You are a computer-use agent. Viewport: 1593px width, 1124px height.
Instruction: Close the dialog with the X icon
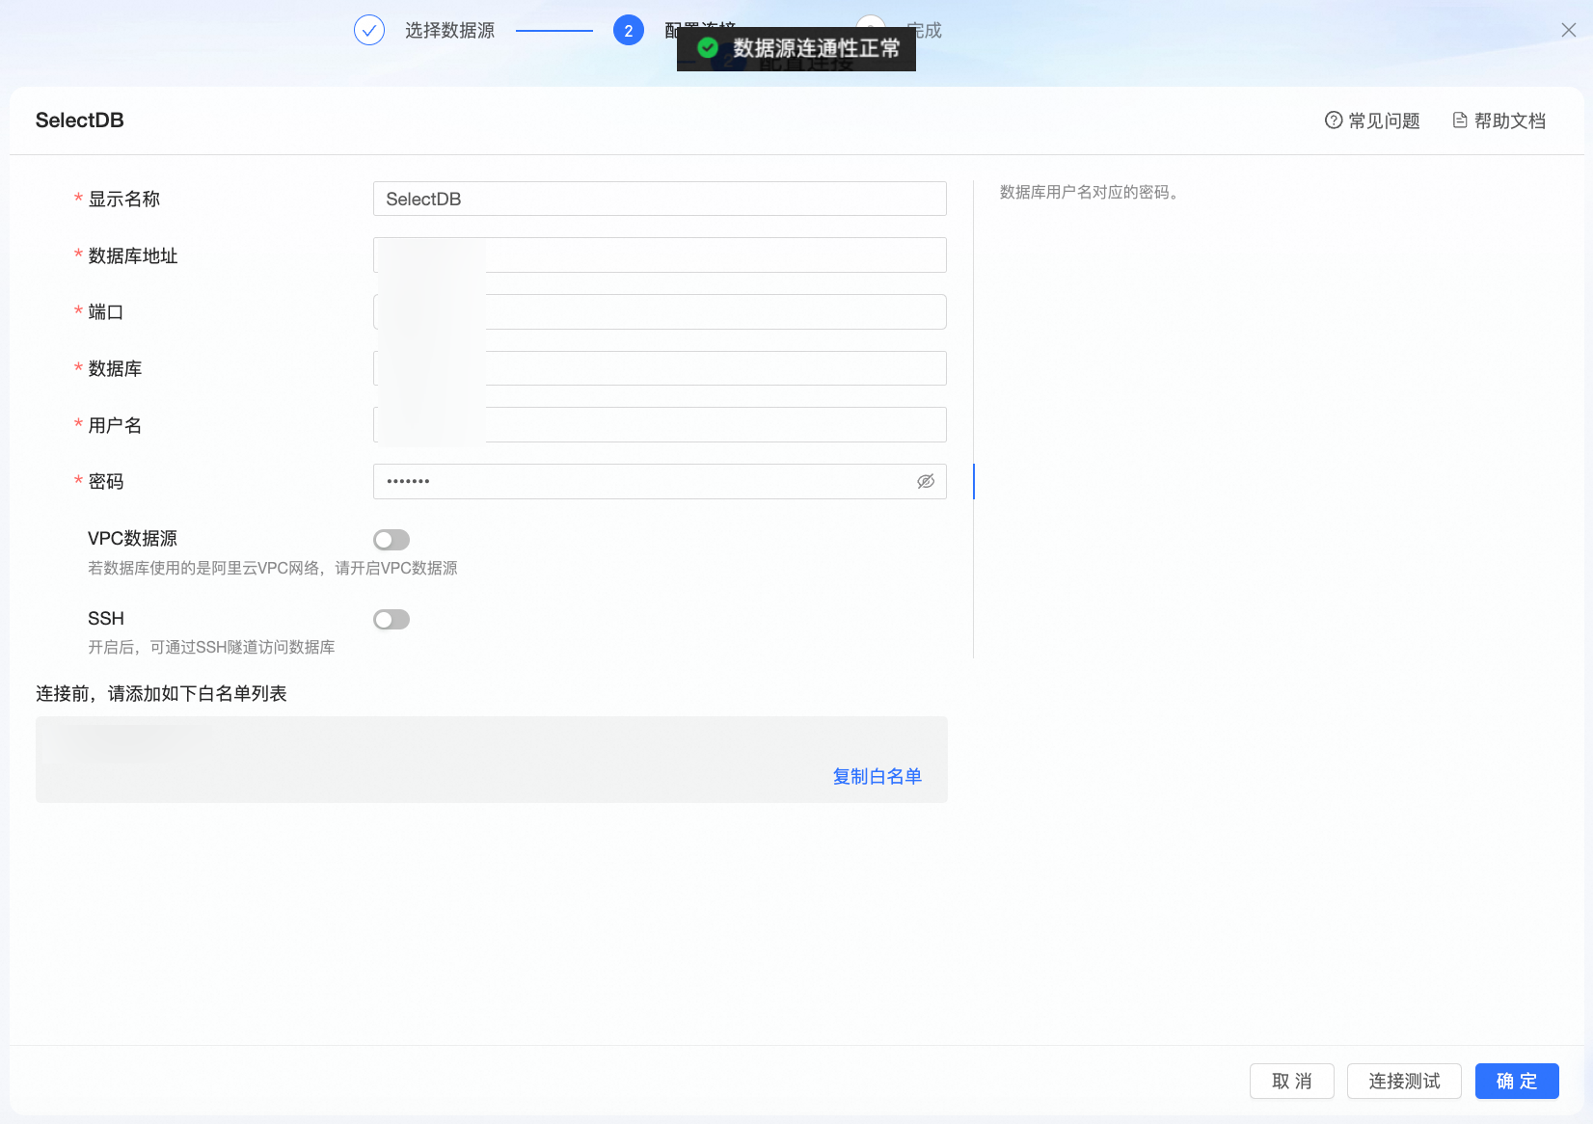pyautogui.click(x=1569, y=30)
